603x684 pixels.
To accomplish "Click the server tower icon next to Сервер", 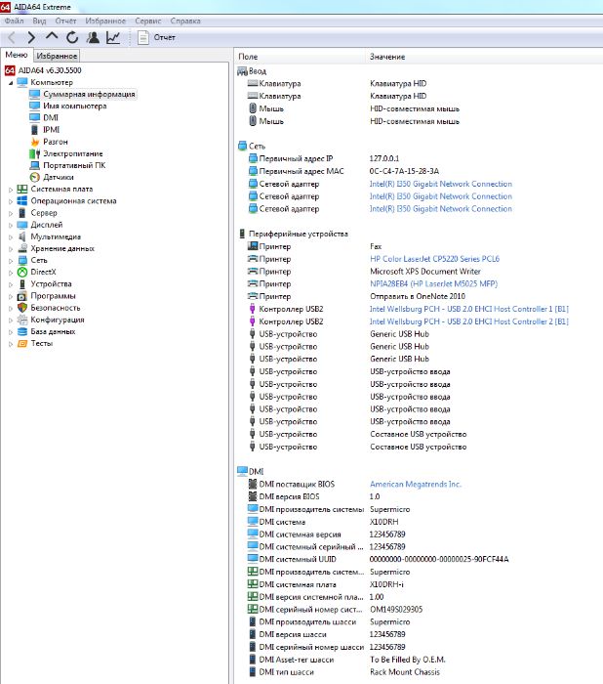I will coord(22,213).
